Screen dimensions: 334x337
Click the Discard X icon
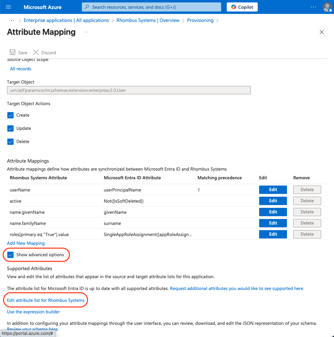(36, 53)
